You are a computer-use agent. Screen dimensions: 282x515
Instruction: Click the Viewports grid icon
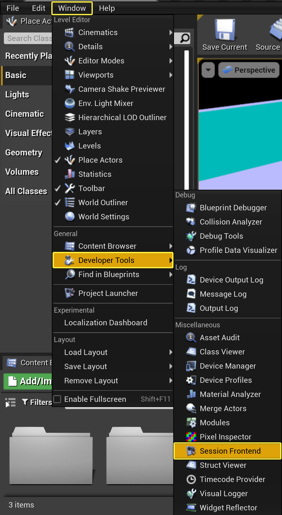(x=69, y=75)
